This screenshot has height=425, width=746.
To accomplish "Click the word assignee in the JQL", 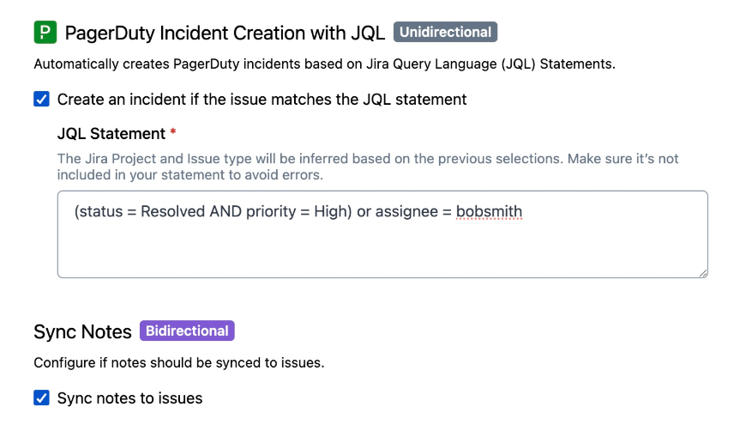I will pos(406,211).
